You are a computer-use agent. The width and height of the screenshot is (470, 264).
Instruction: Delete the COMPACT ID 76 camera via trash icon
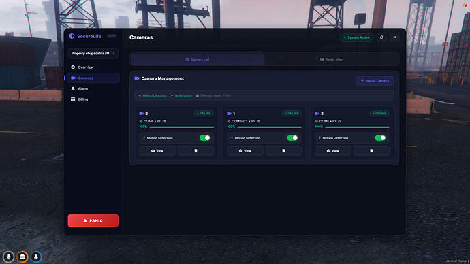283,151
